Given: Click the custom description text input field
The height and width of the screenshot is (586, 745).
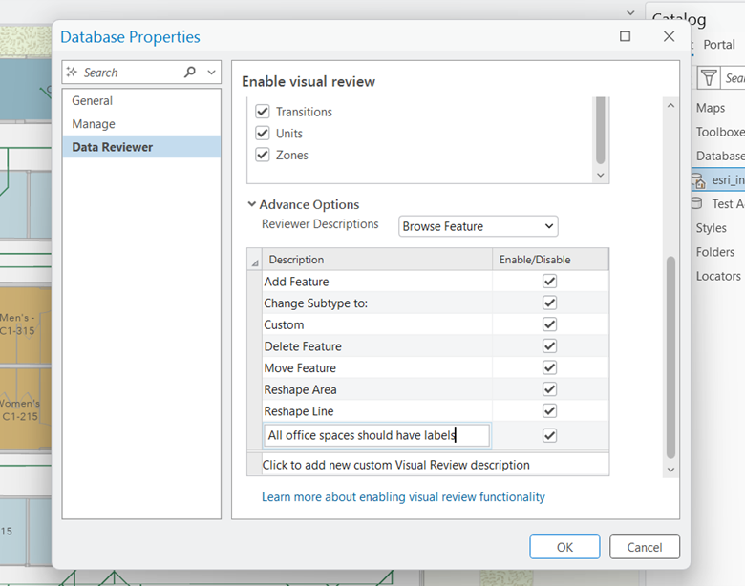Looking at the screenshot, I should click(376, 435).
